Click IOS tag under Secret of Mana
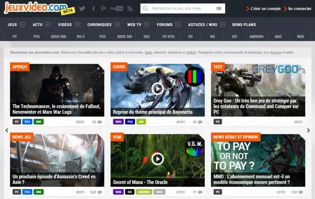Viewport: 315px width, 199px height. coord(130,192)
